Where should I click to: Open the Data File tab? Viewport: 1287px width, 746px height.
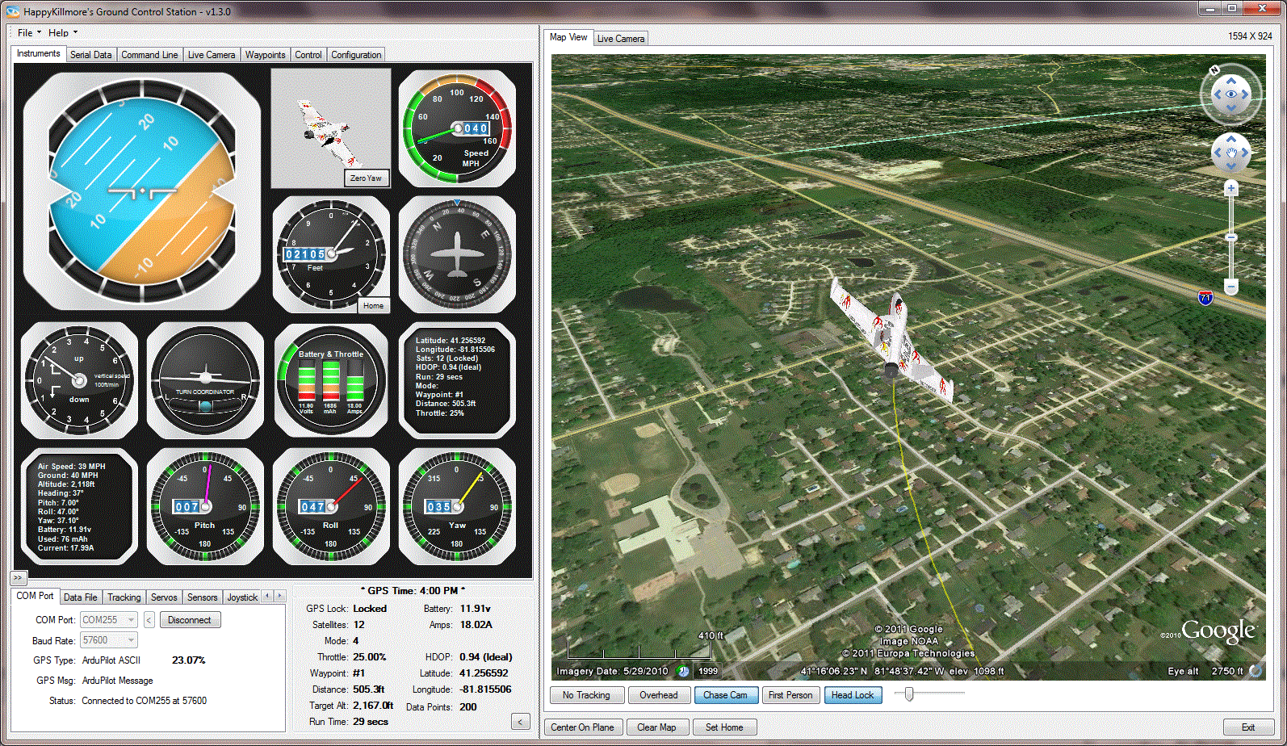(x=80, y=597)
